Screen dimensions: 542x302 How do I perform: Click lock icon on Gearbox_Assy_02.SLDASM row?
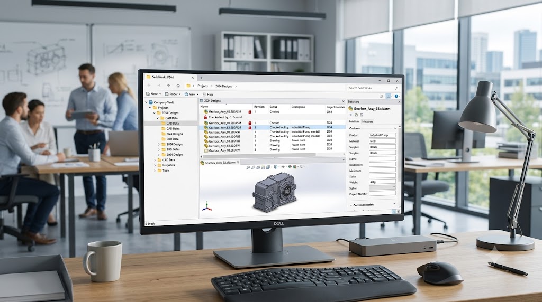250,112
